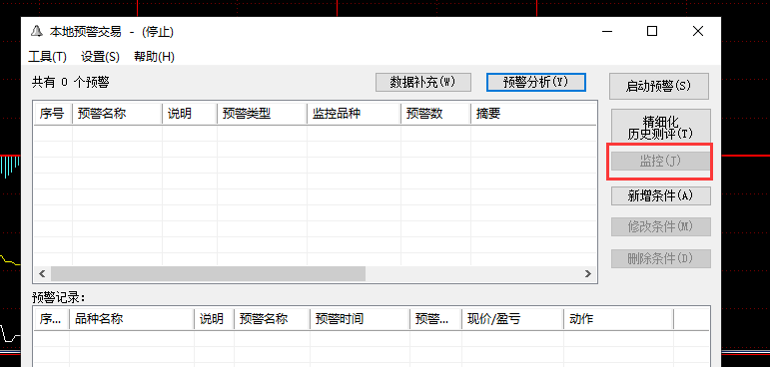Click the 说明 header in records table
This screenshot has width=770, height=367.
pos(214,319)
